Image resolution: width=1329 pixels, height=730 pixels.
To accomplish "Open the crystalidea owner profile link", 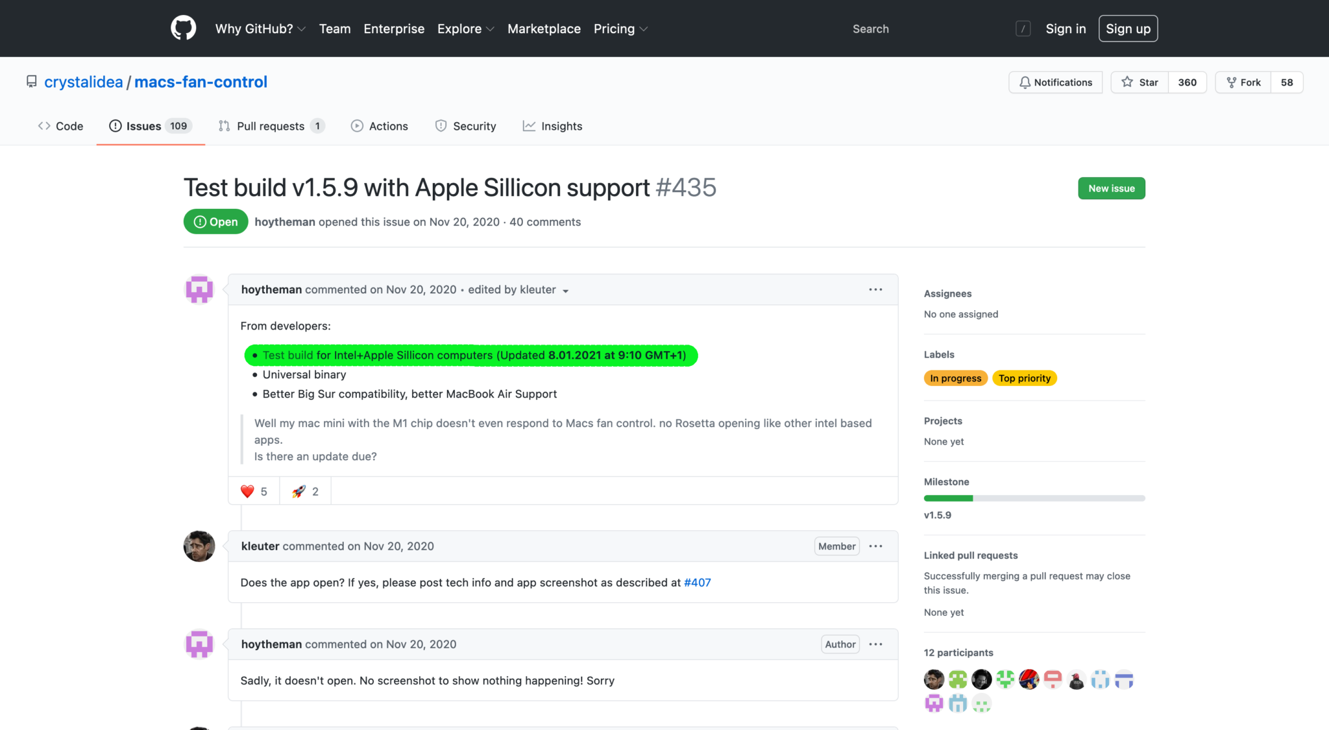I will click(x=84, y=82).
